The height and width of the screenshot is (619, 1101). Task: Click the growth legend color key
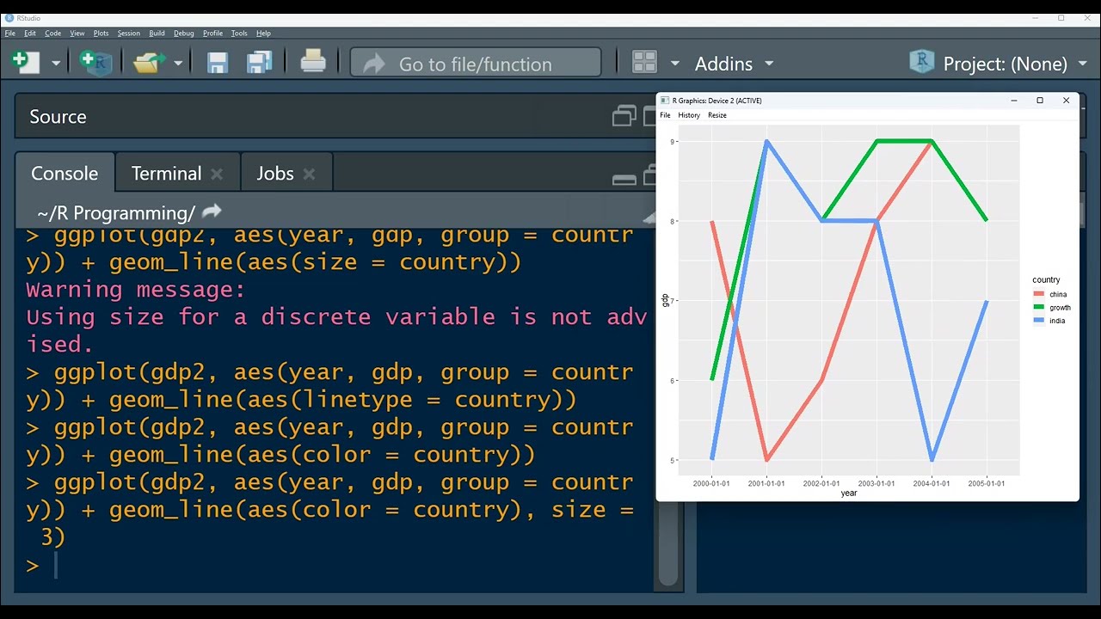1039,307
